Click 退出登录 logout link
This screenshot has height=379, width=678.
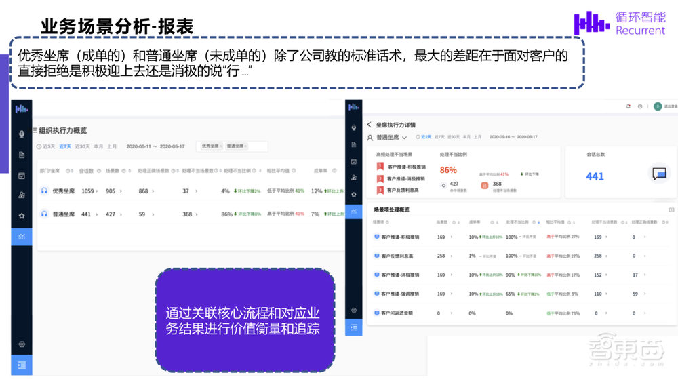pos(671,106)
